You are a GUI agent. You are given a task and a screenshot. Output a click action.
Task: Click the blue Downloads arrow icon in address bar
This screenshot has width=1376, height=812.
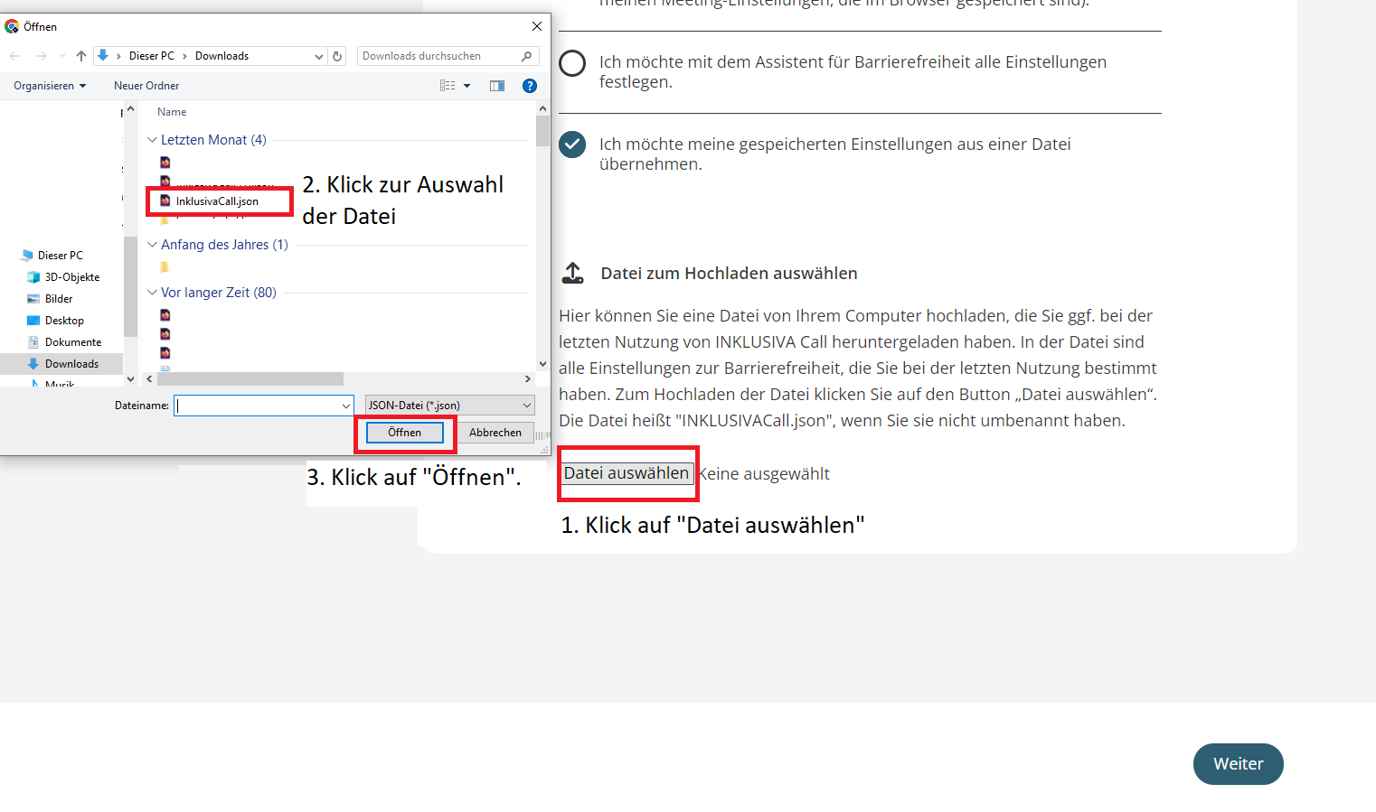(103, 56)
